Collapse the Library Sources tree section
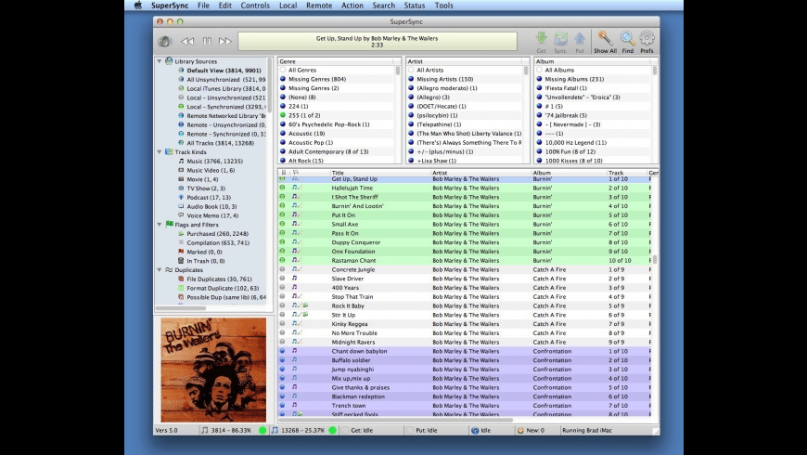 point(159,61)
